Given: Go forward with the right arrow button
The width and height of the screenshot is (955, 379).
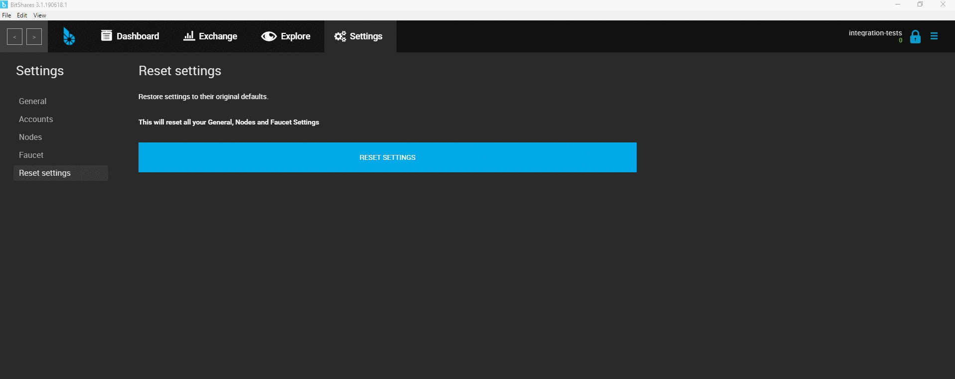Looking at the screenshot, I should [34, 37].
